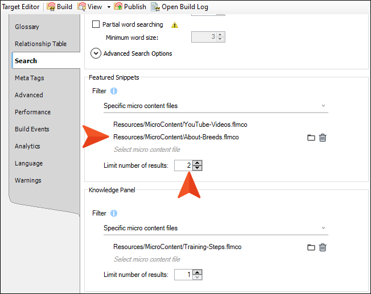Open Build Log from toolbar
The width and height of the screenshot is (371, 294).
pos(179,7)
